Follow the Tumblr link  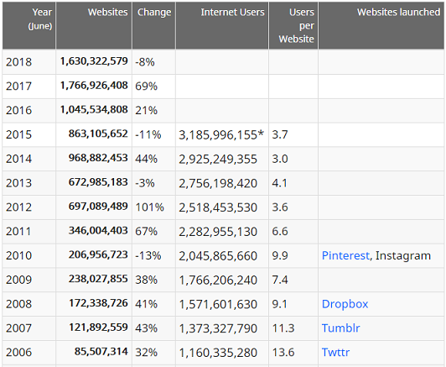coord(340,328)
